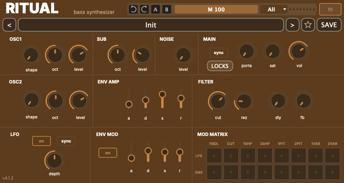The height and width of the screenshot is (183, 344).
Task: Click the OSC1 level knob
Action: [78, 55]
